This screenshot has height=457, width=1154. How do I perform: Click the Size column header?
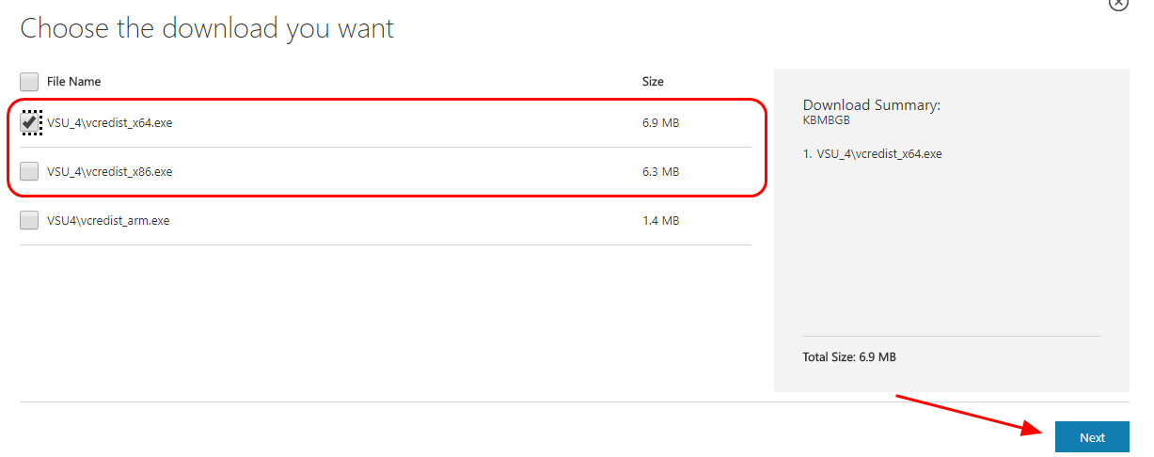[x=653, y=82]
